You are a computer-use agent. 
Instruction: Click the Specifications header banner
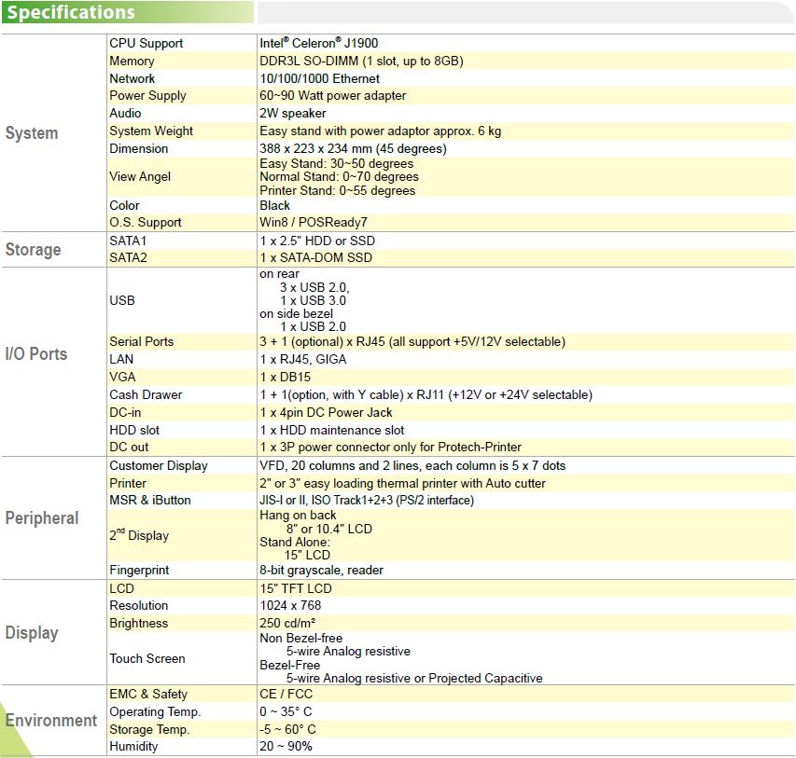click(127, 12)
